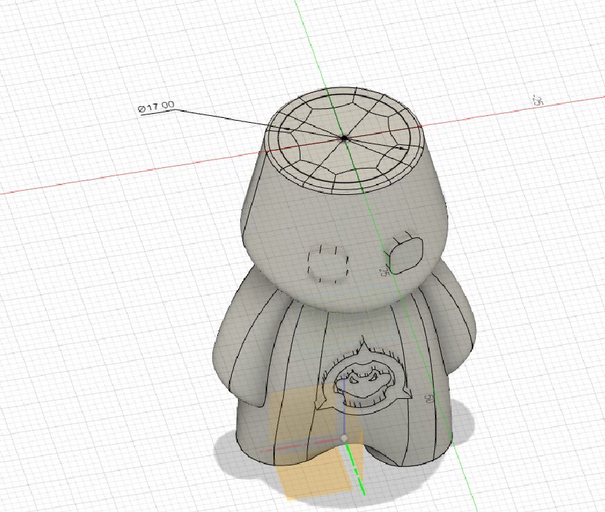
Task: Click the -25 grid axis label
Action: click(538, 101)
